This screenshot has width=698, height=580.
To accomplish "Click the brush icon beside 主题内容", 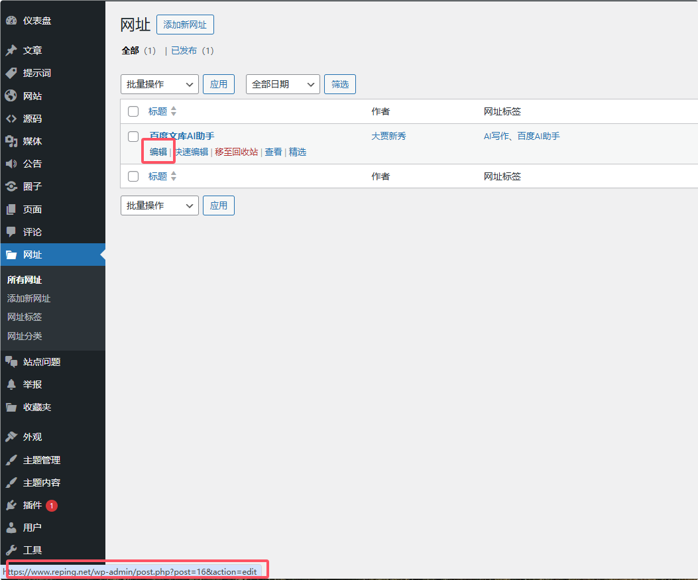I will 11,483.
